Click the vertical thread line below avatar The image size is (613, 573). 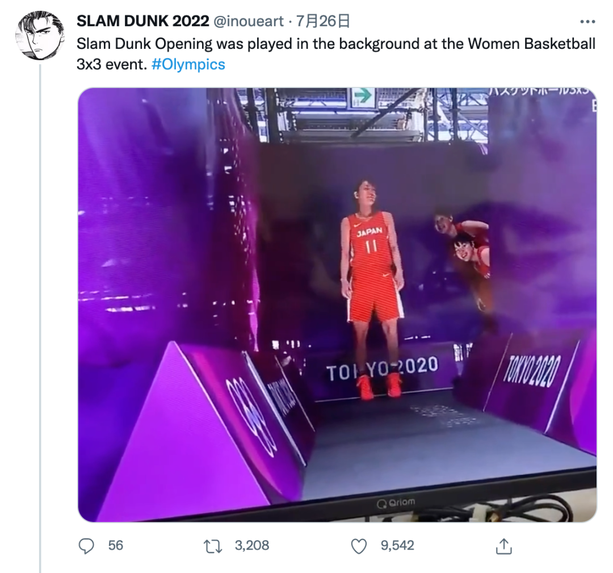pos(40,319)
